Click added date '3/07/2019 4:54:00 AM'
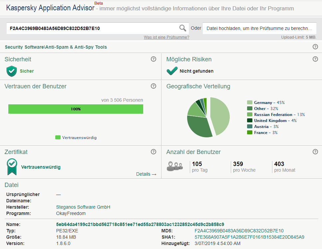Image resolution: width=322 pixels, height=249 pixels. coord(217,243)
